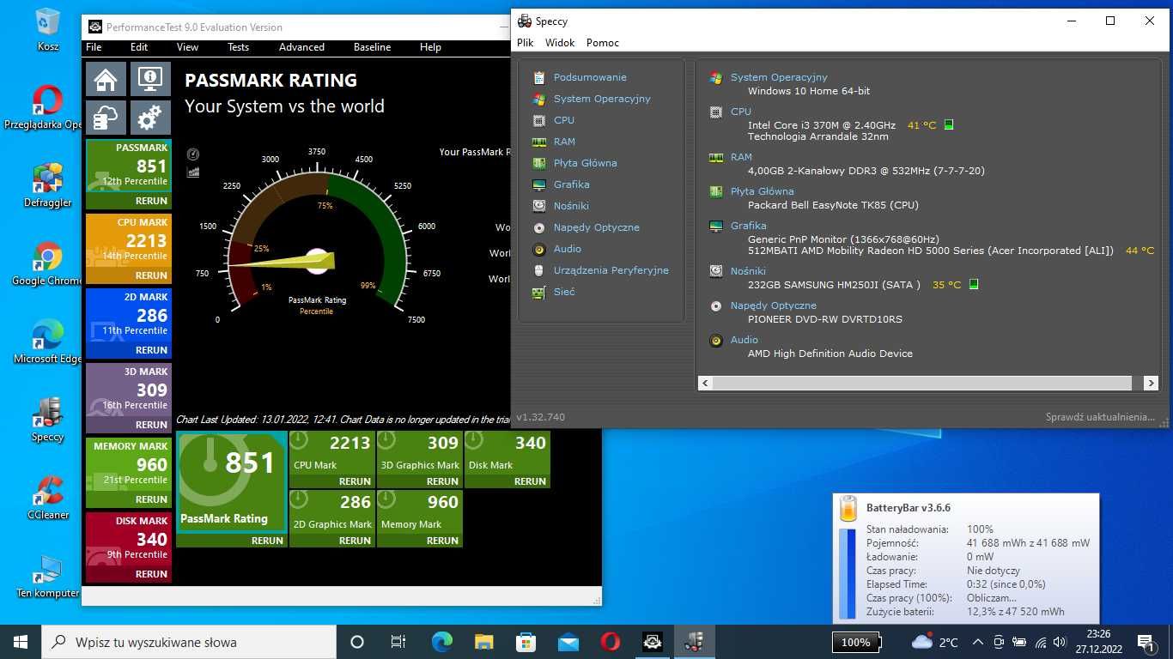Select Napędy Optyczne in the Speccy sidebar
Viewport: 1173px width, 659px height.
click(x=596, y=227)
